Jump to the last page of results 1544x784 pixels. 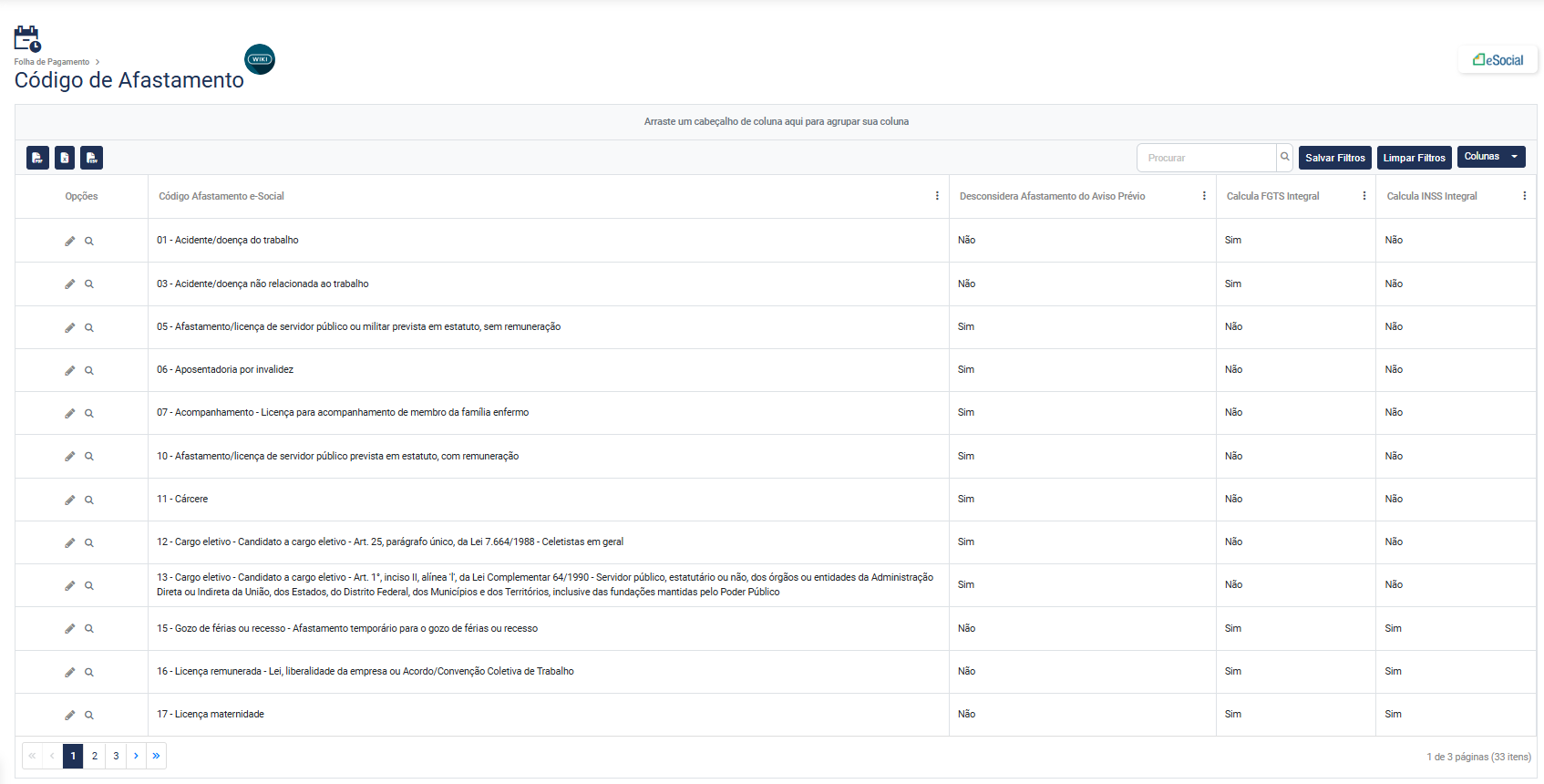(157, 756)
